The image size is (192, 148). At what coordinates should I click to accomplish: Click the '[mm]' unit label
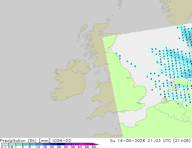point(45,141)
